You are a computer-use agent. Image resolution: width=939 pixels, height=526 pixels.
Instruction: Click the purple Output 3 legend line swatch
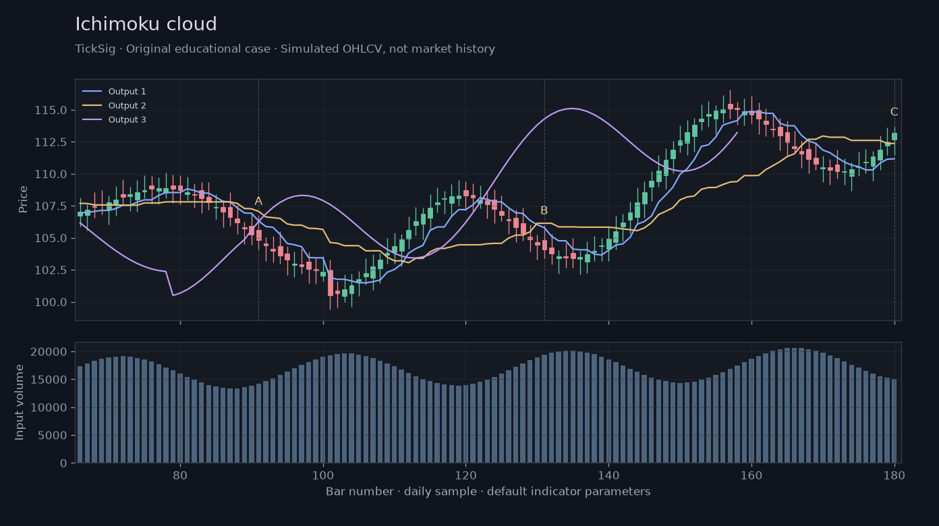[92, 120]
